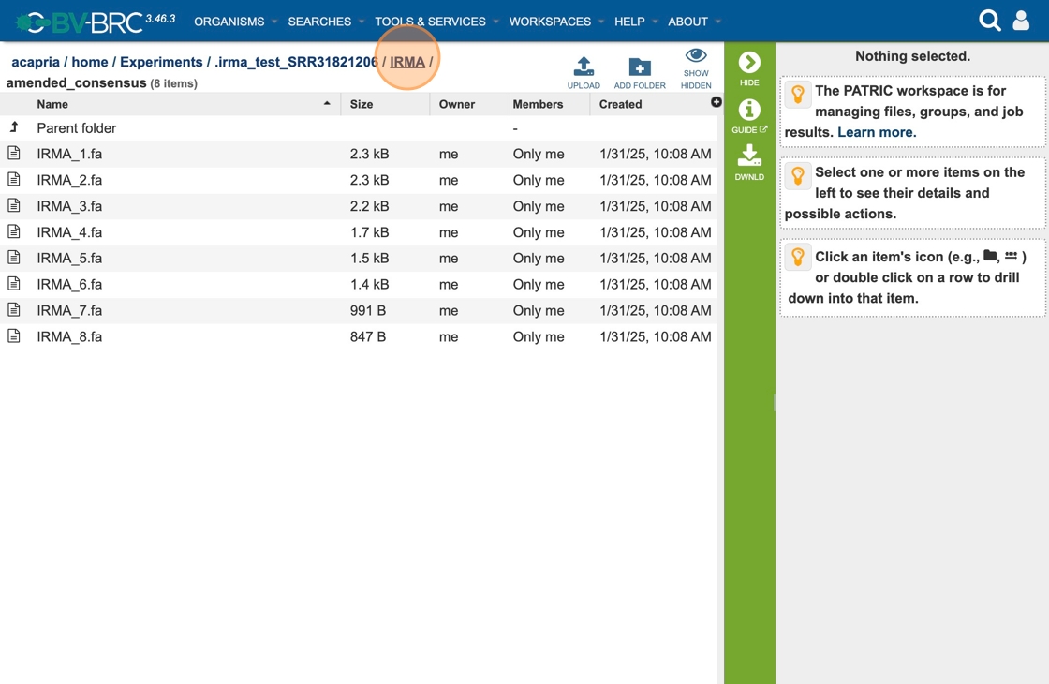Click the Parent folder up-arrow icon

coord(14,127)
